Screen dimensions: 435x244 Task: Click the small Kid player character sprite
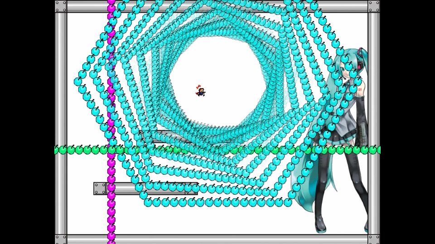200,91
